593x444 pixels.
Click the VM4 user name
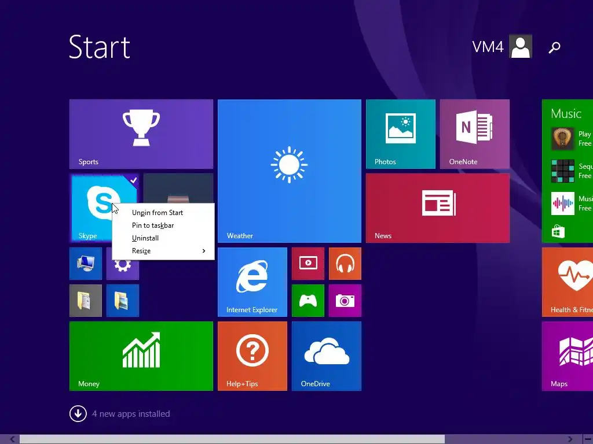point(488,47)
